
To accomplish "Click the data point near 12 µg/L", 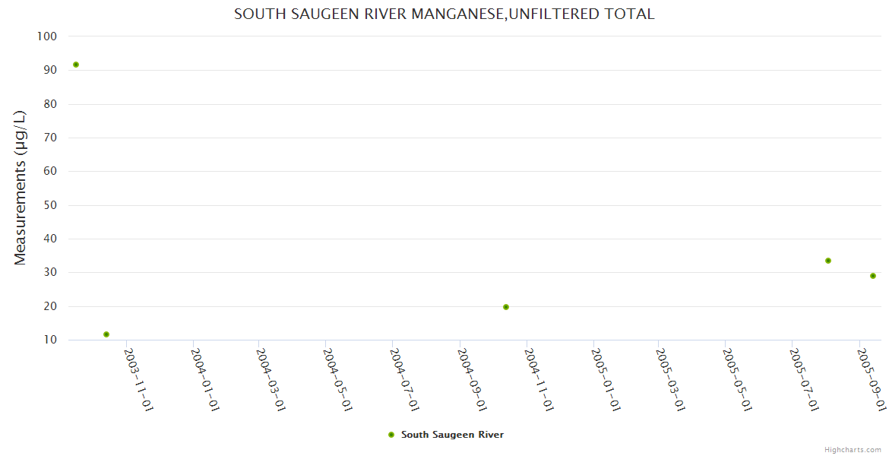I will pos(106,334).
